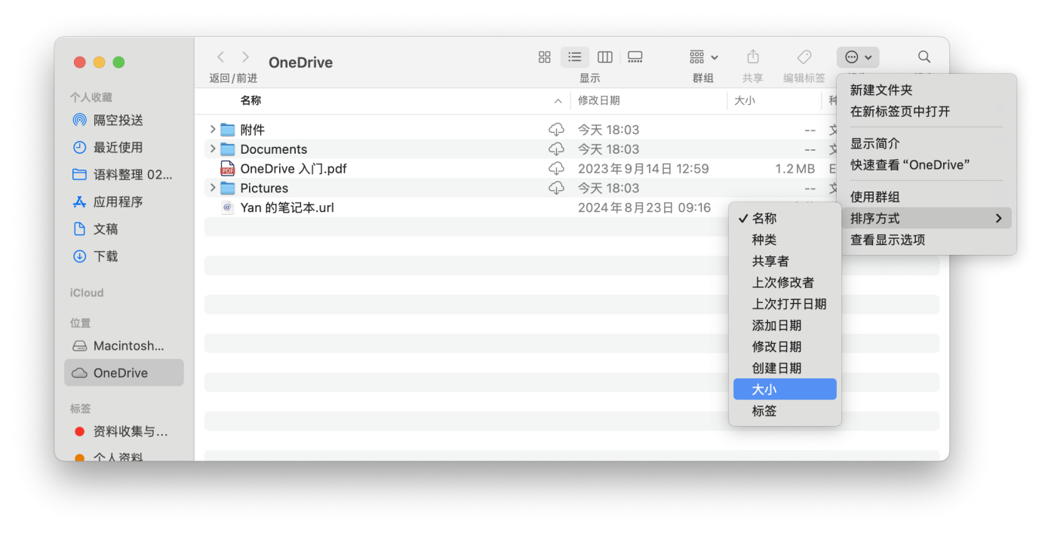This screenshot has width=1039, height=533.
Task: Click the Share toolbar icon
Action: pyautogui.click(x=753, y=57)
